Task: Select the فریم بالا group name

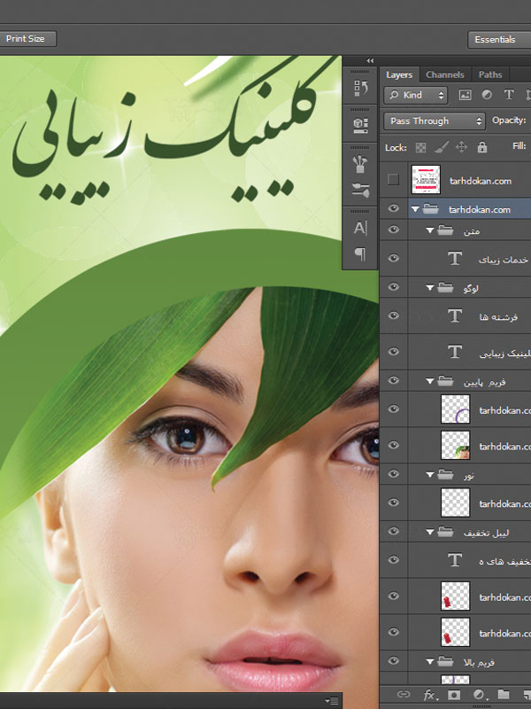Action: pyautogui.click(x=479, y=662)
